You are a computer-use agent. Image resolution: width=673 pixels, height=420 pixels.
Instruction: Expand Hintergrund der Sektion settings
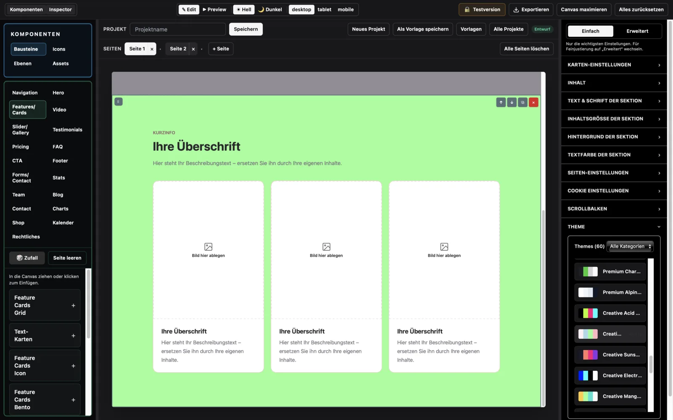point(614,137)
